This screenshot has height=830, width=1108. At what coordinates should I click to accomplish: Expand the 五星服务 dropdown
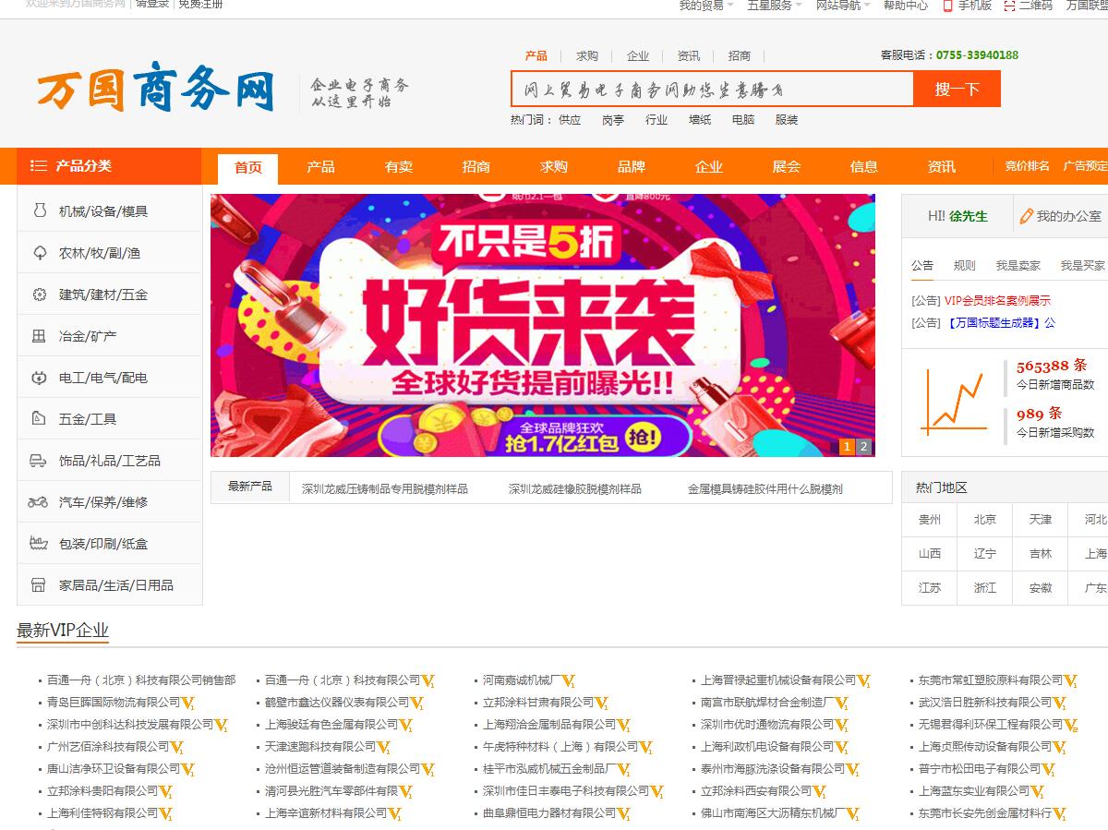[775, 6]
